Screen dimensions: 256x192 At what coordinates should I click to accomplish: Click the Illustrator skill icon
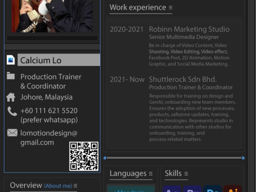point(232,189)
